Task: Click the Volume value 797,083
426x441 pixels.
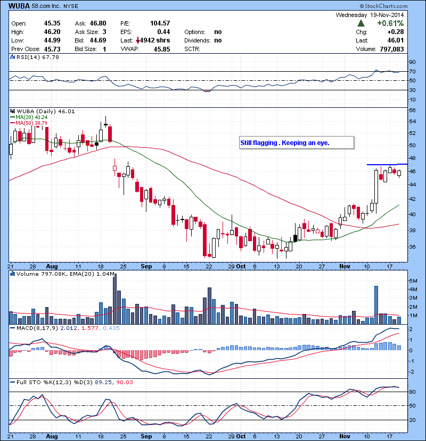Action: (x=391, y=49)
